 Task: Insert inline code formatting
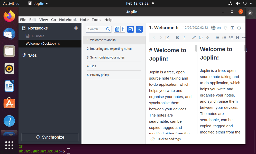(x=201, y=37)
